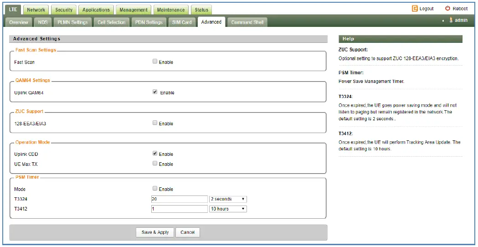Uncheck the Uplink CDD Enable checkbox
The image size is (478, 247).
pyautogui.click(x=155, y=154)
